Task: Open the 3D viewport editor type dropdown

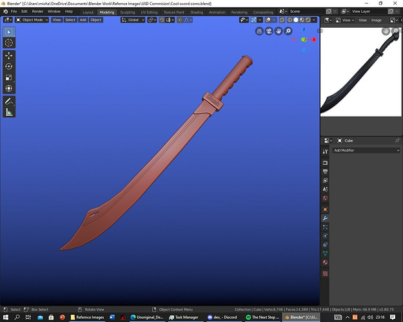Action: point(8,20)
